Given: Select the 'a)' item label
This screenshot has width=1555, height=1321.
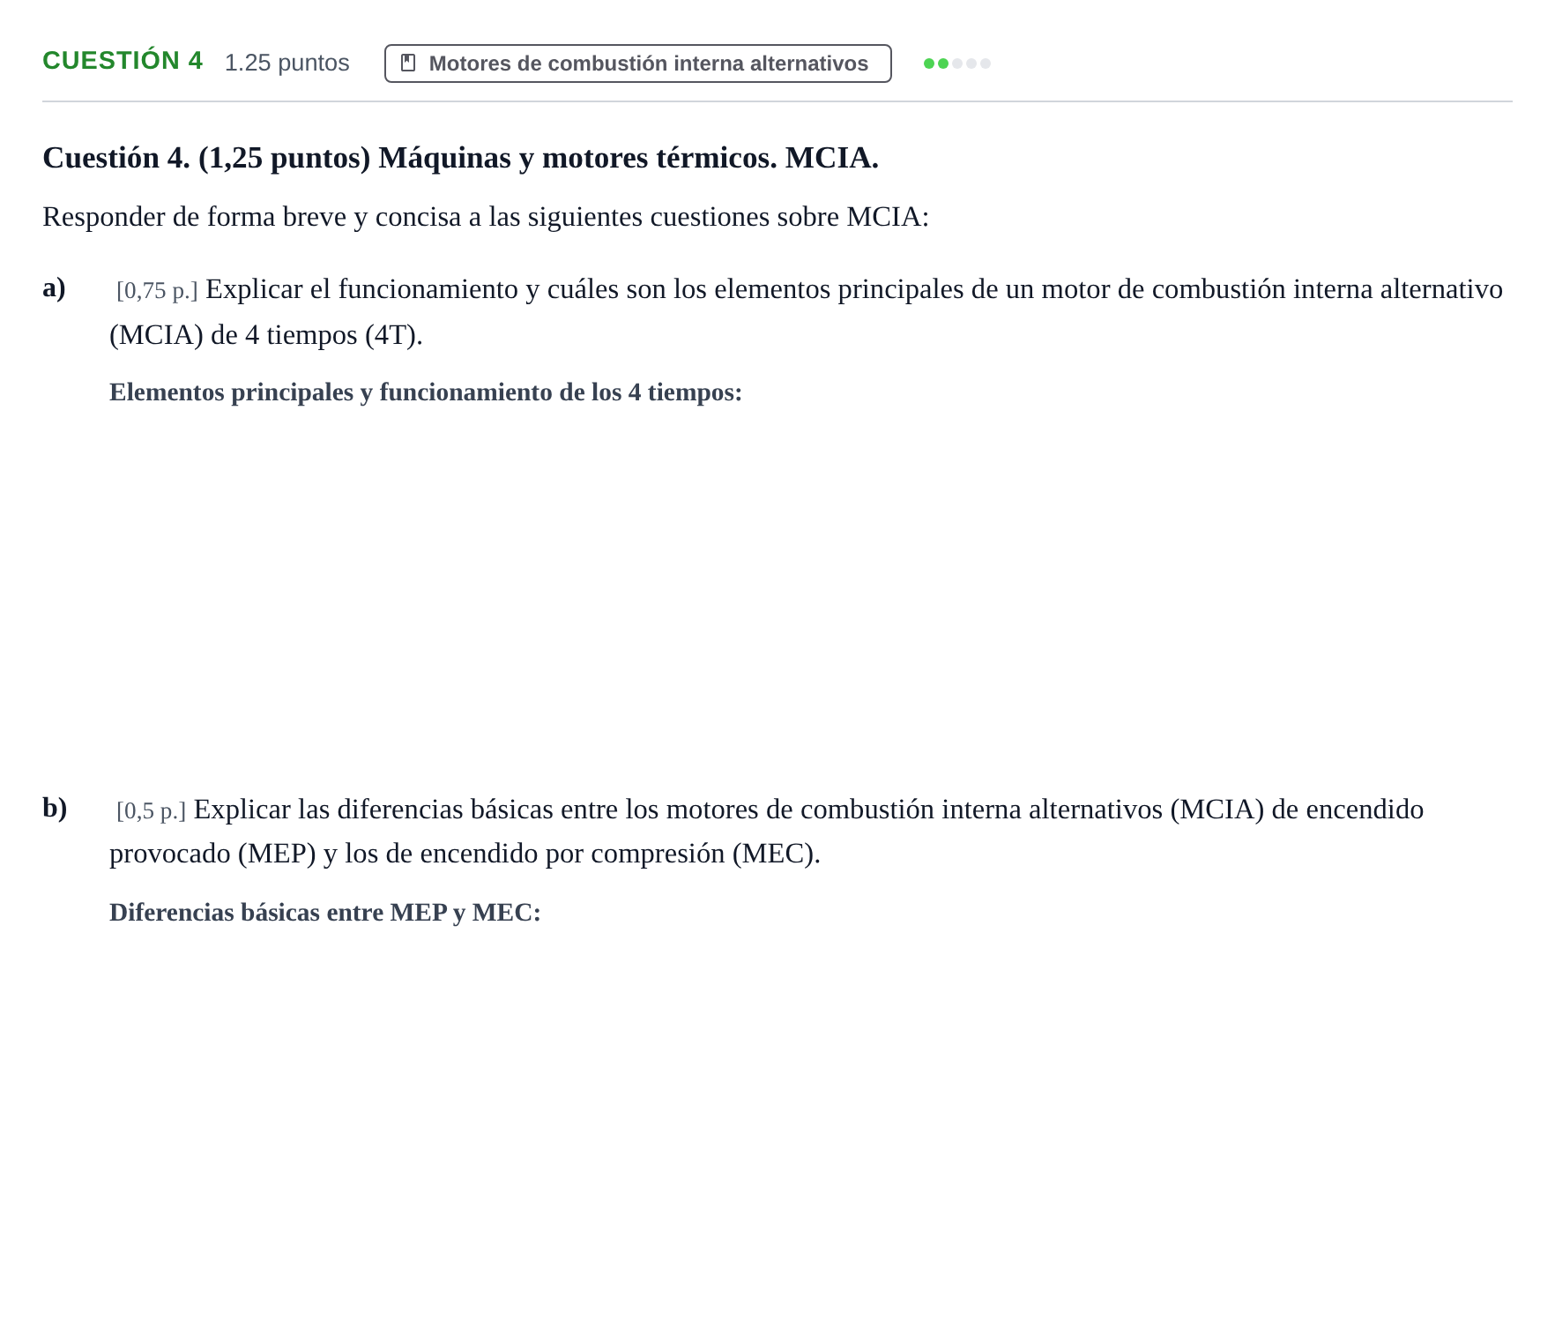Looking at the screenshot, I should [x=55, y=288].
